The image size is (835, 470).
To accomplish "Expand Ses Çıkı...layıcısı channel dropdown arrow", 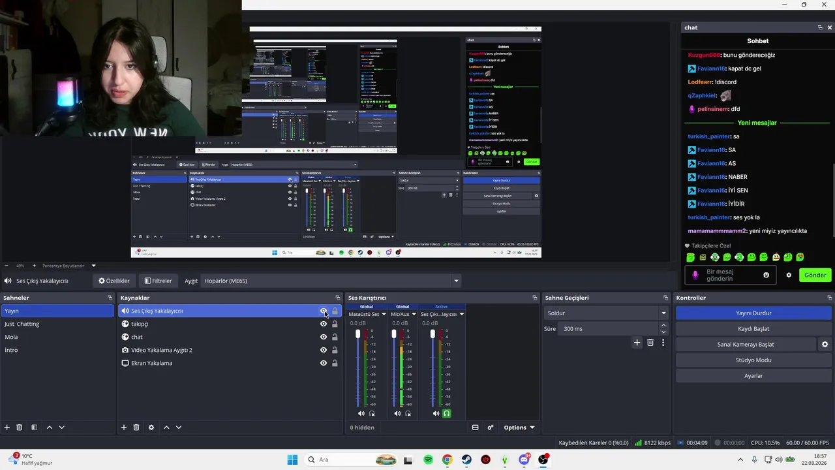I will click(462, 314).
